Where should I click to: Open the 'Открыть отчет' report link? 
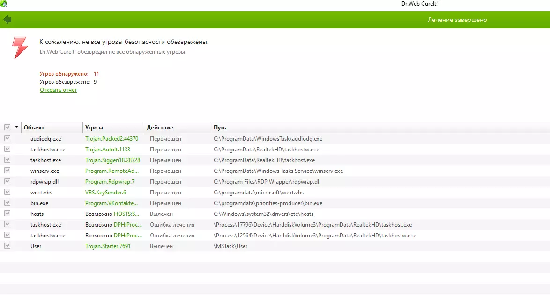pyautogui.click(x=58, y=90)
